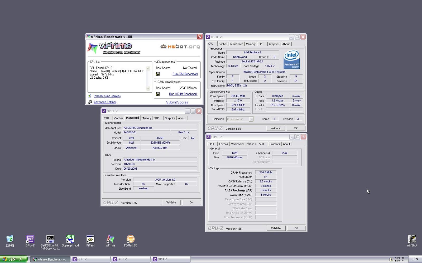The width and height of the screenshot is (422, 263).
Task: Click Submit Scores link
Action: pos(177,102)
